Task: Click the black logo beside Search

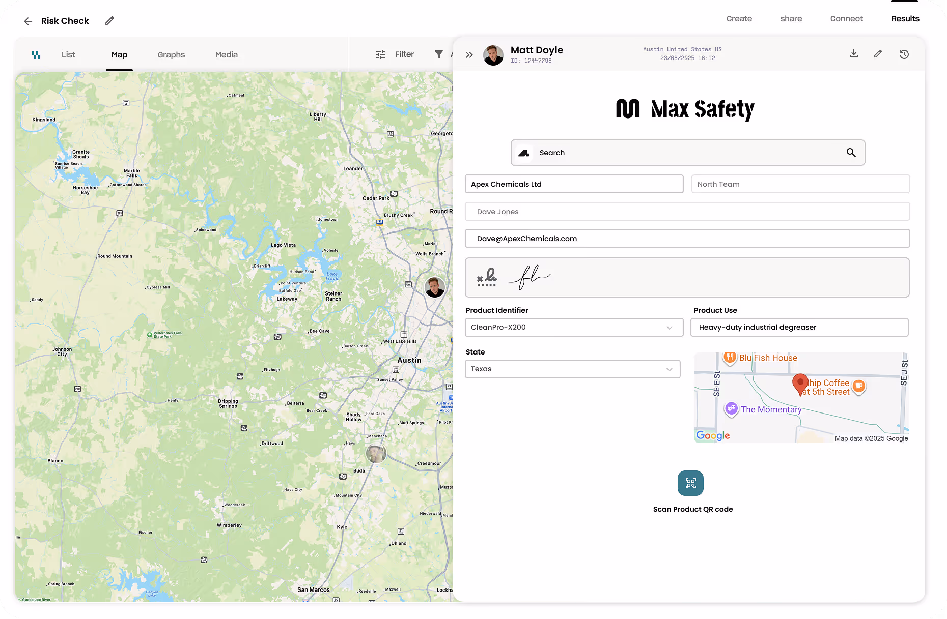Action: point(523,153)
